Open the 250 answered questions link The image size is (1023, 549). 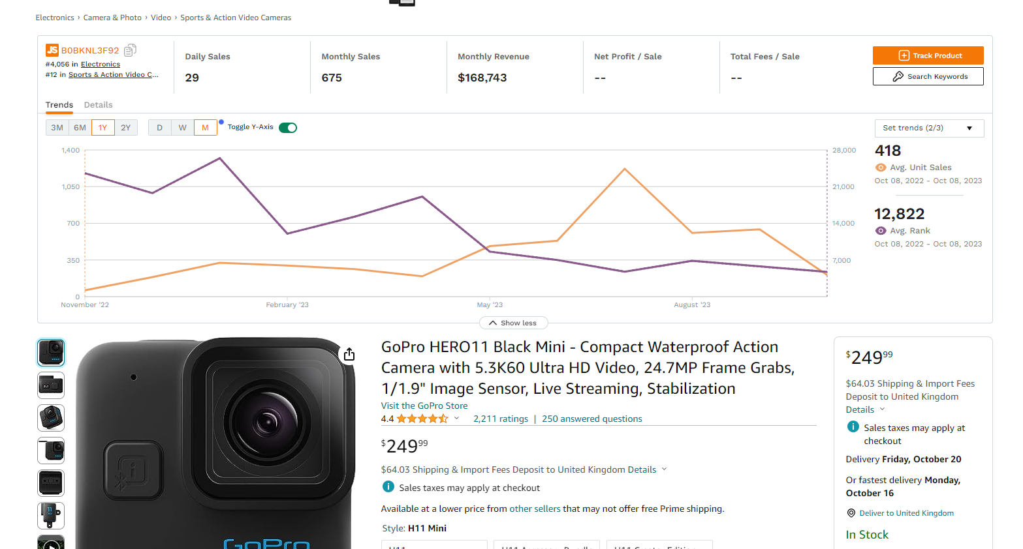pyautogui.click(x=591, y=419)
